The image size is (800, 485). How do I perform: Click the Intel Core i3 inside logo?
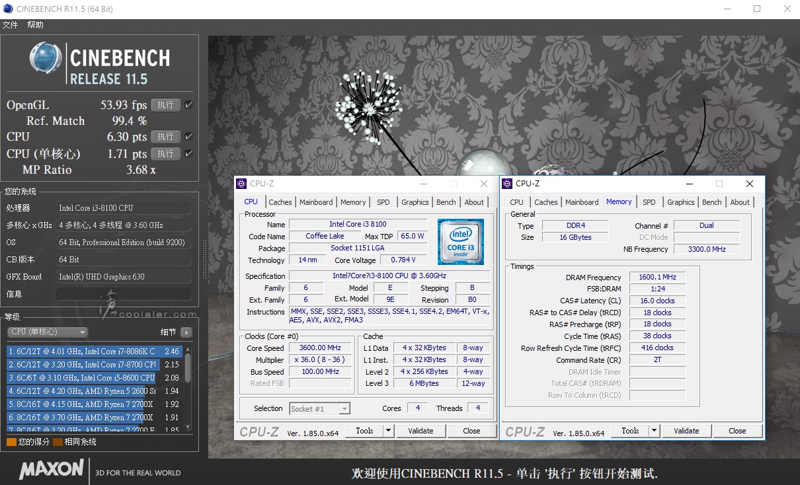point(461,242)
